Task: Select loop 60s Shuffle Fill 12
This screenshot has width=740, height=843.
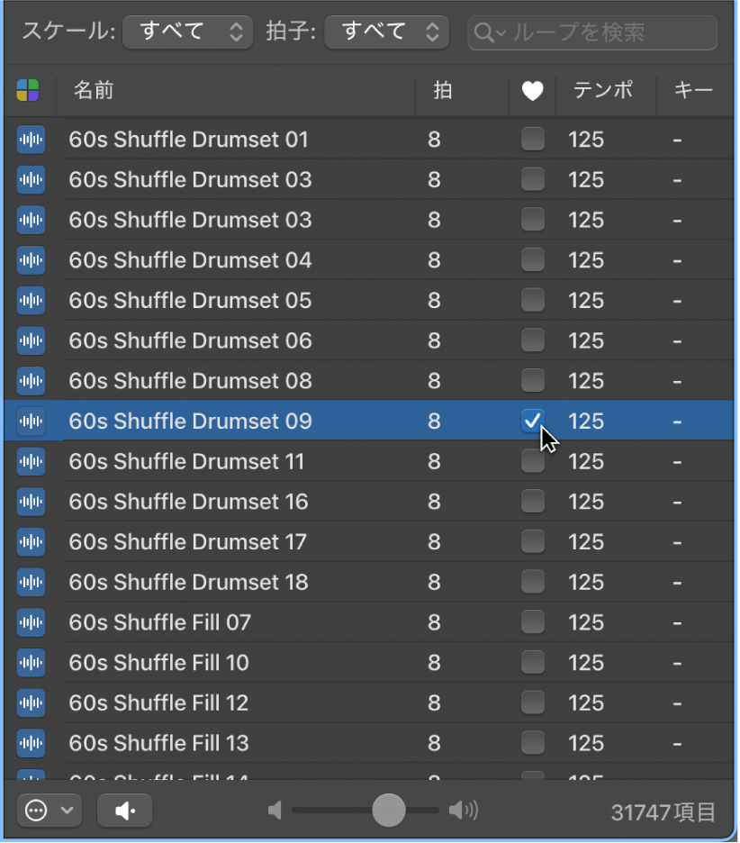Action: click(x=158, y=702)
